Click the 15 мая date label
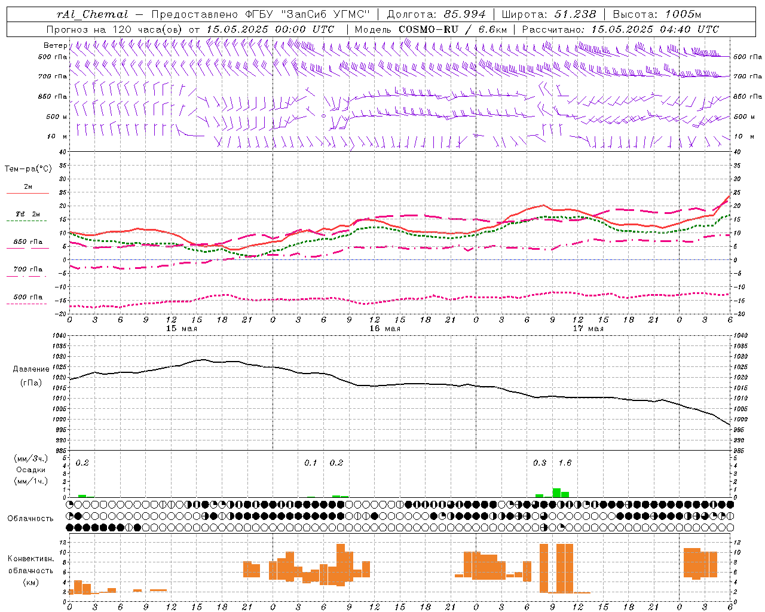 point(182,329)
